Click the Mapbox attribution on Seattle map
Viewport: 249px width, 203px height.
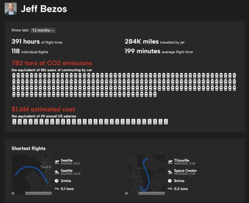pos(38,193)
